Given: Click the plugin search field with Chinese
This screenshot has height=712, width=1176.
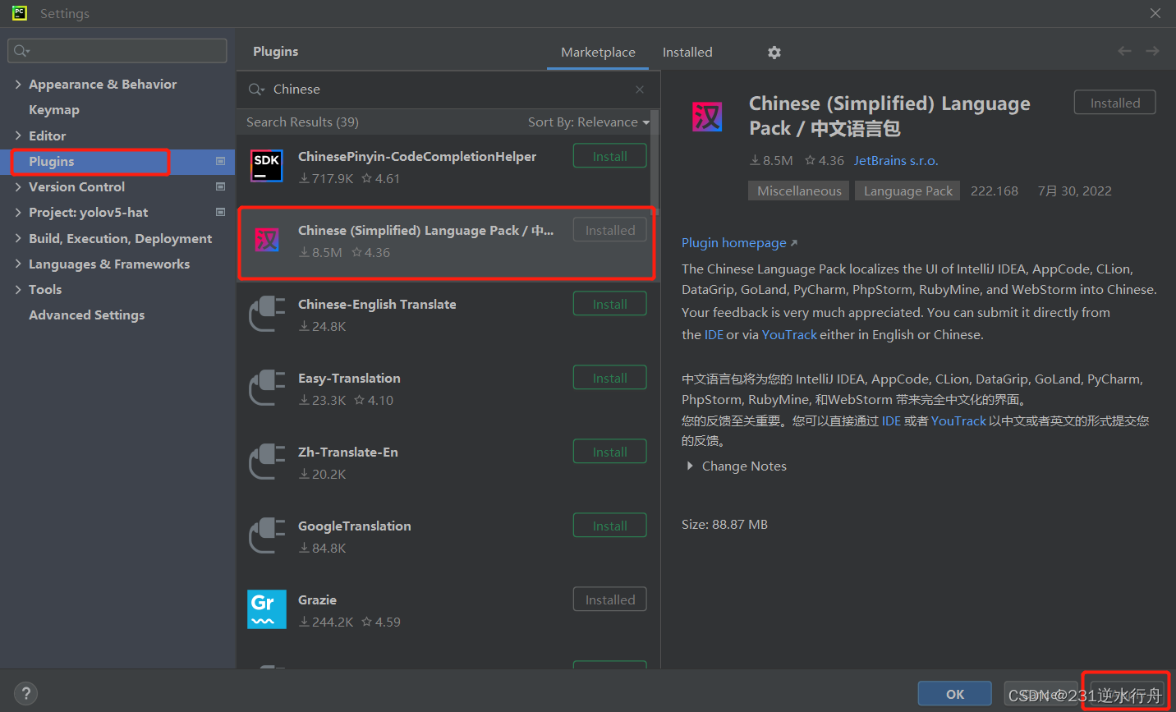Looking at the screenshot, I should [448, 90].
